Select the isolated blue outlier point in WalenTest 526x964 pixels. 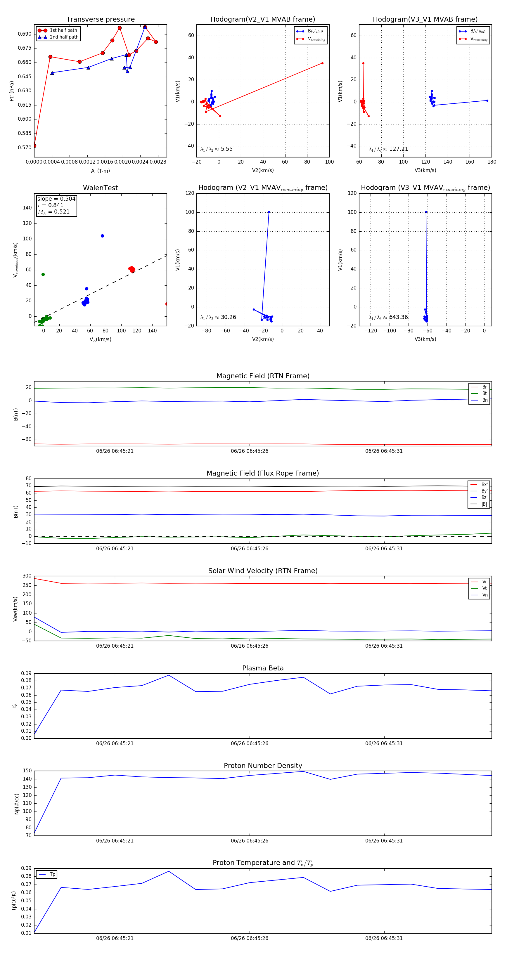pos(102,236)
